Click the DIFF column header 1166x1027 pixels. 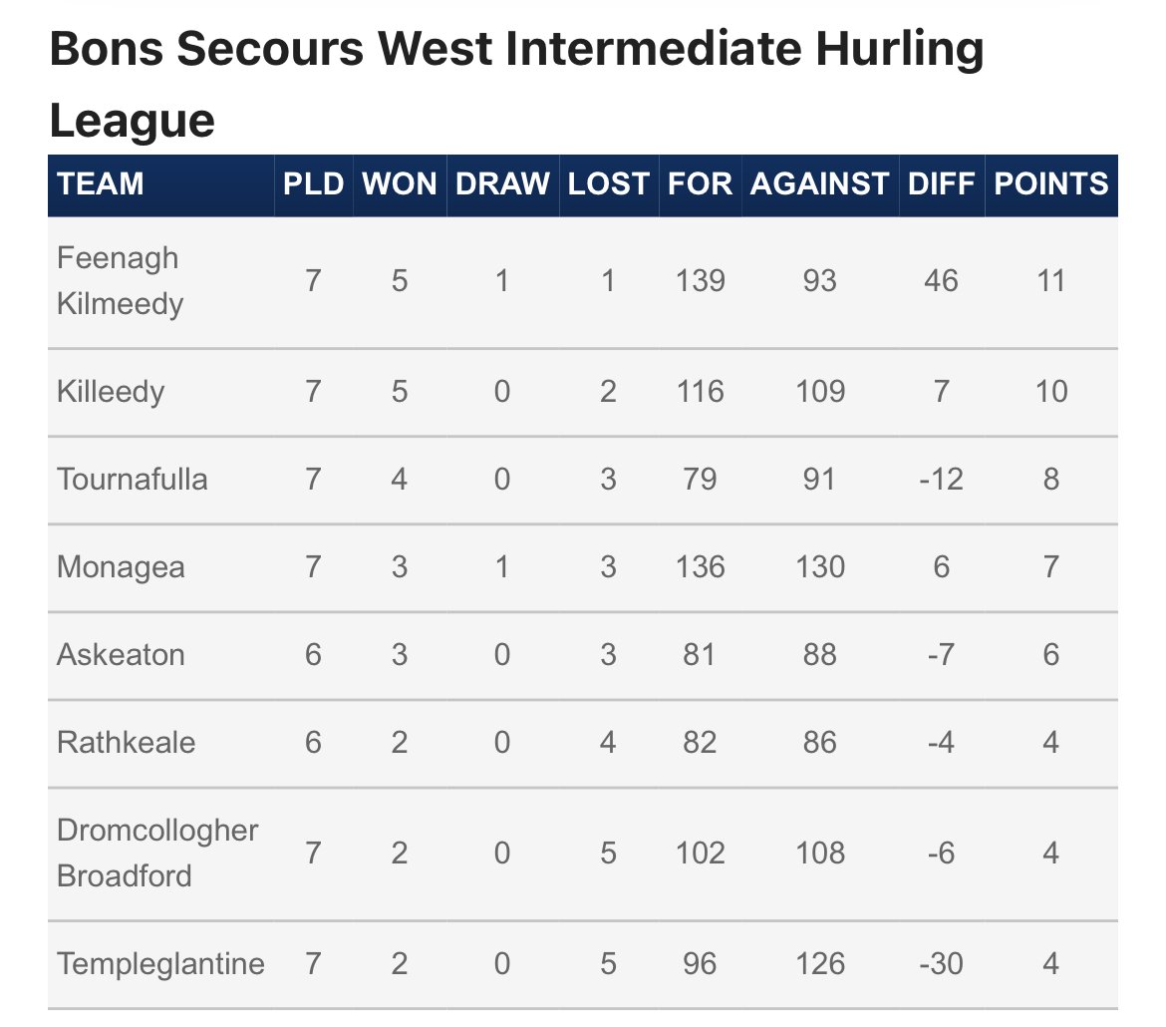pos(941,184)
